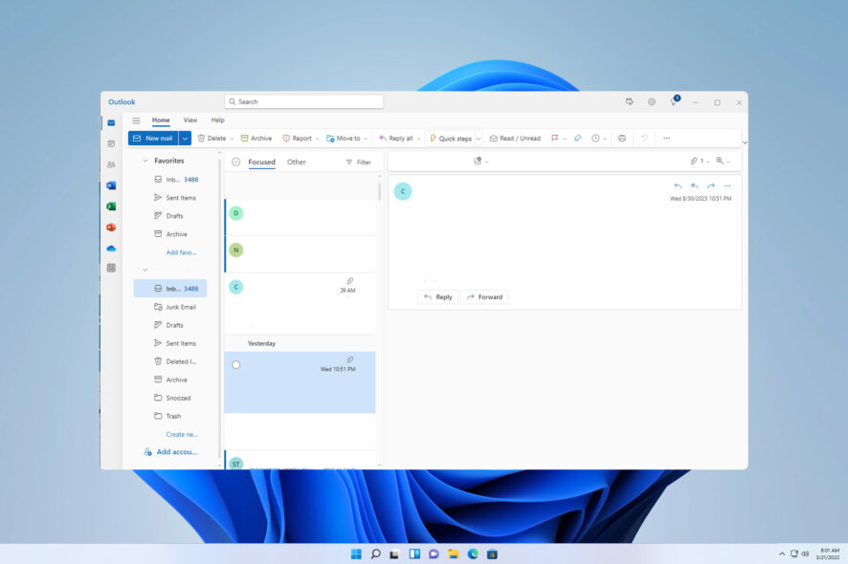Flag the message using the flag icon
Image resolution: width=848 pixels, height=564 pixels.
click(x=555, y=138)
